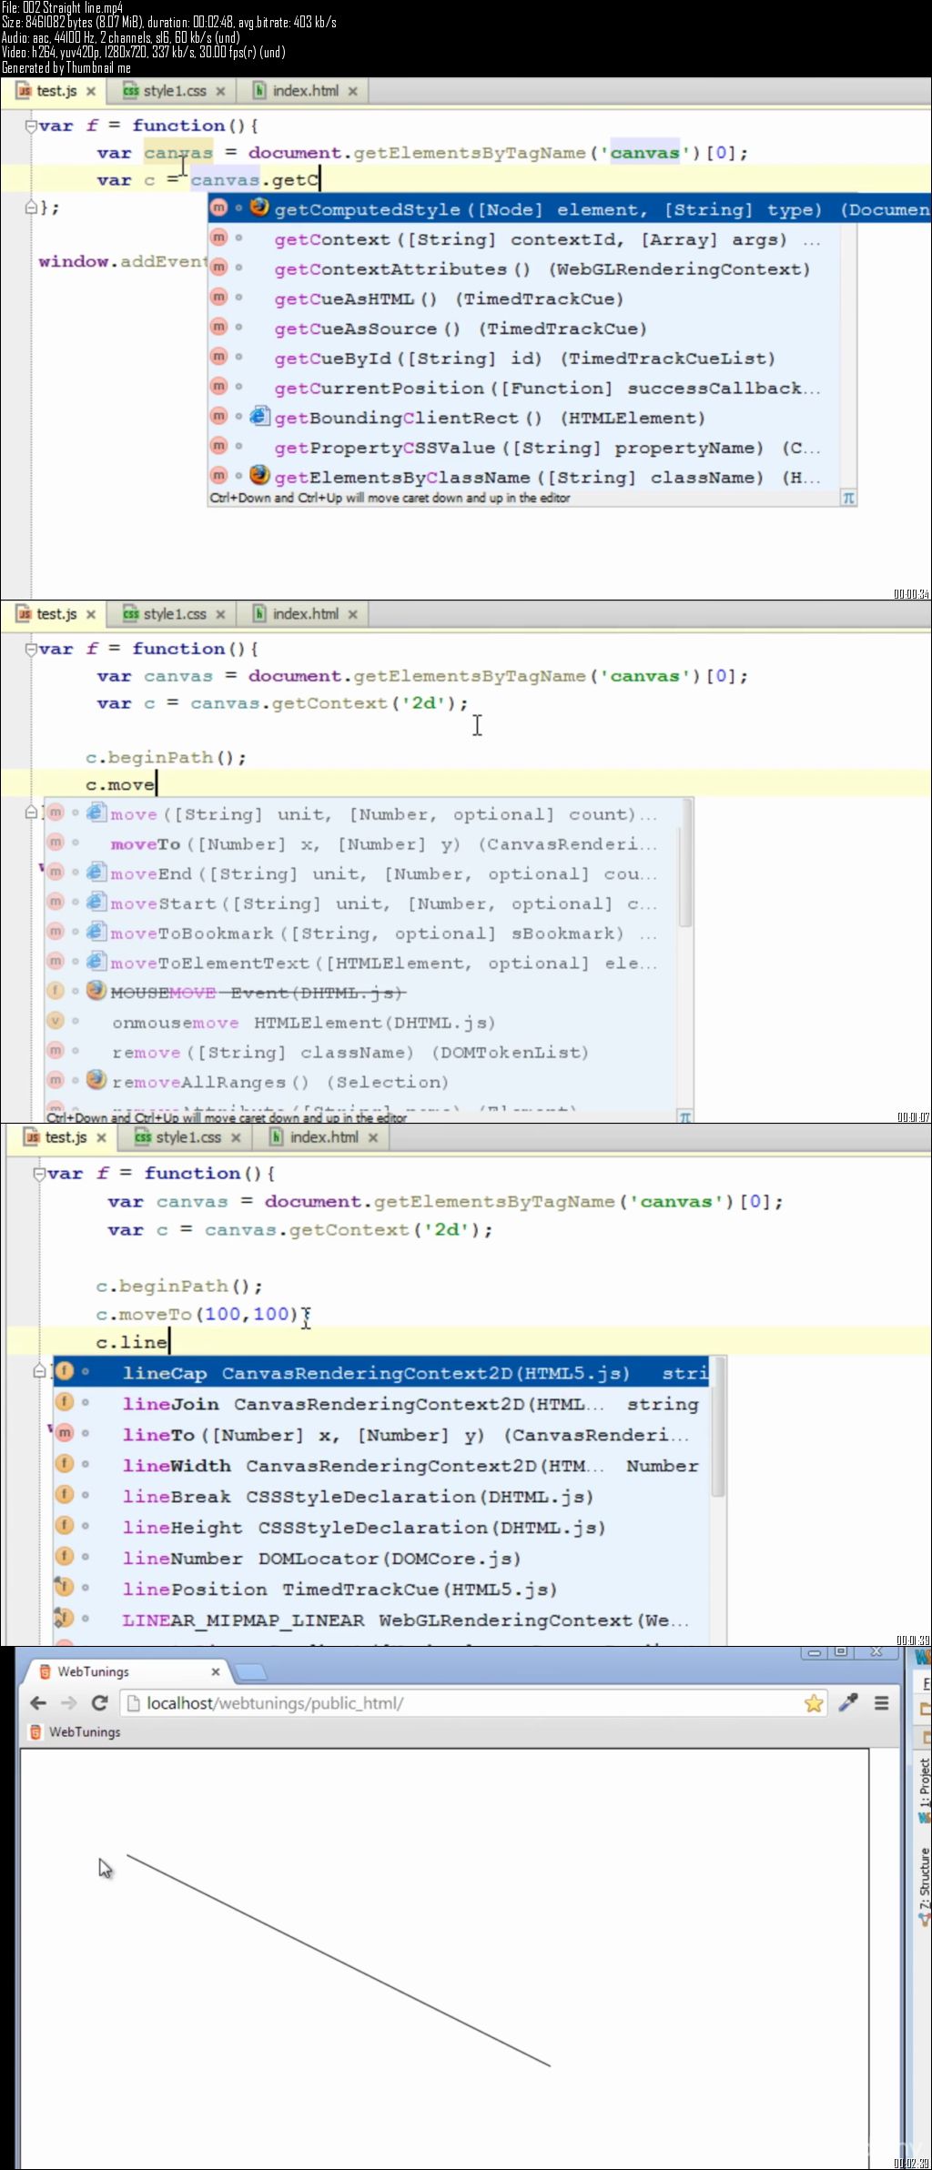Click the Internet Explorer icon beside getBoundingClientRect
932x2170 pixels.
click(259, 417)
